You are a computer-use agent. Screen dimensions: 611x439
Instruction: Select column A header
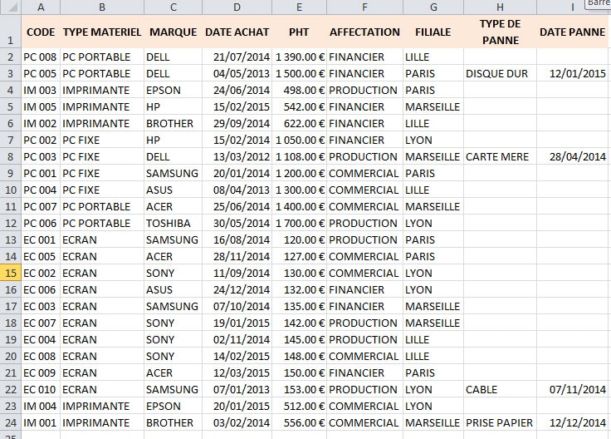coord(41,7)
